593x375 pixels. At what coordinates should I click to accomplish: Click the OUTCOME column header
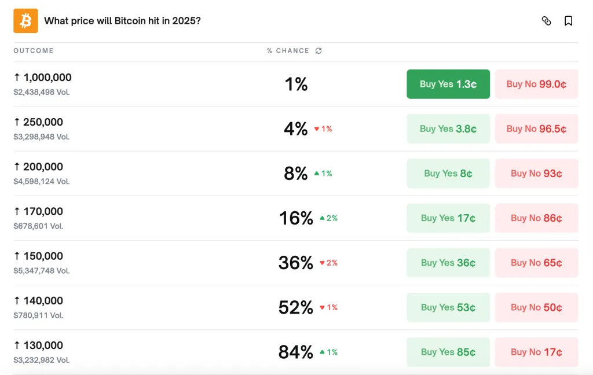coord(34,51)
